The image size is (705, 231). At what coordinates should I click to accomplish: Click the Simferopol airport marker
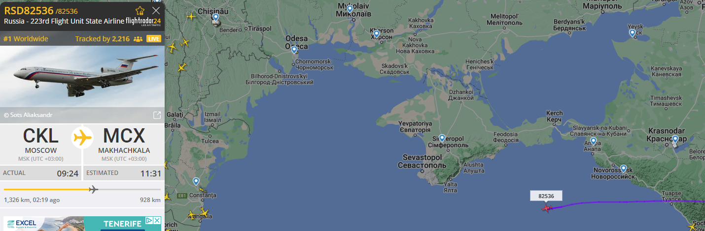tap(442, 139)
